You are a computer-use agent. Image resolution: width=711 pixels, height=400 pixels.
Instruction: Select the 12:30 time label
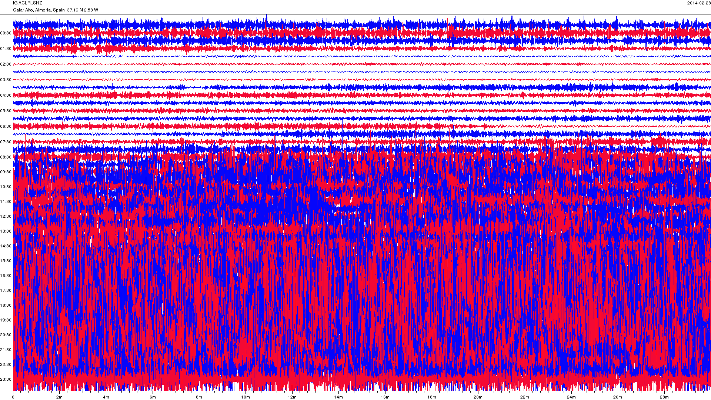coord(6,217)
